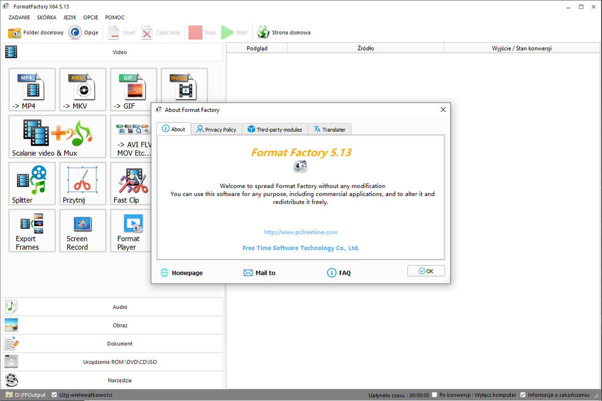Expand the Audio category
Screen dimensions: 602x401
coord(112,307)
